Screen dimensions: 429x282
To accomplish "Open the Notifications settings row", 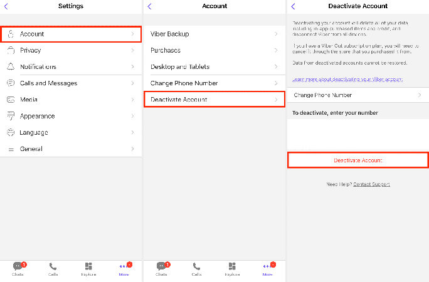I will 71,66.
